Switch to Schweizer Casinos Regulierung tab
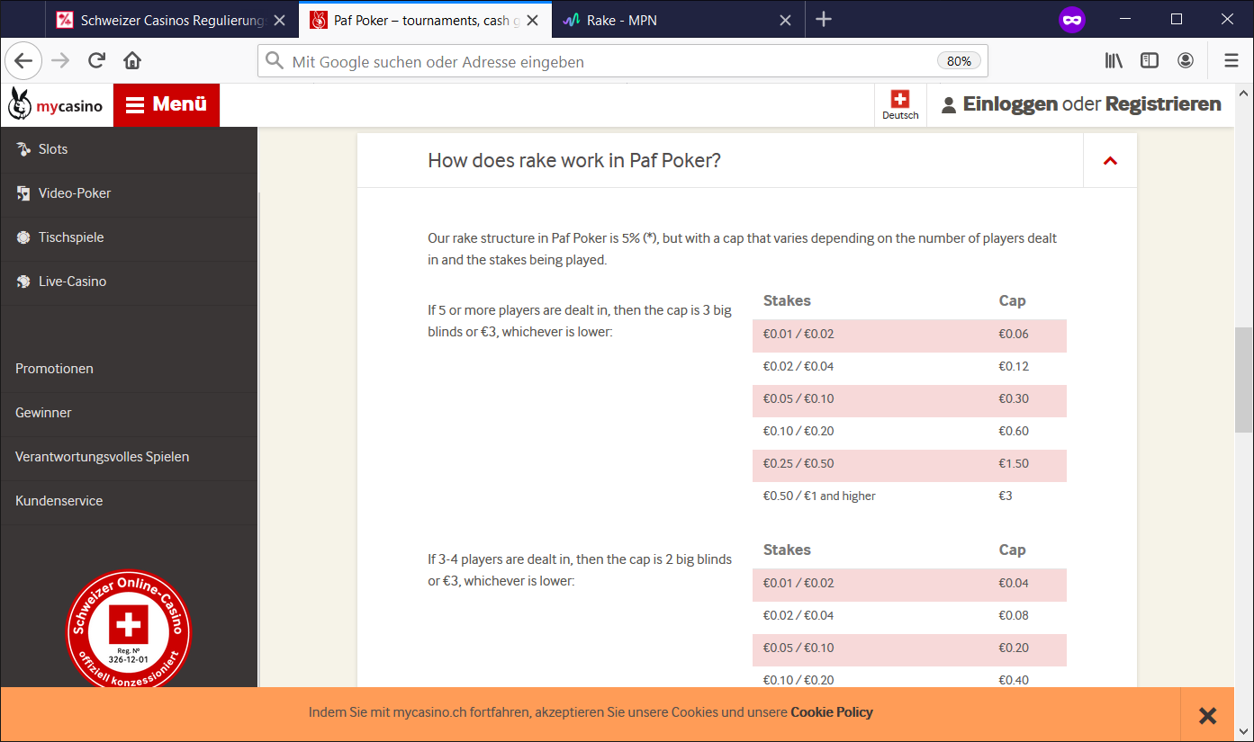The width and height of the screenshot is (1254, 742). point(171,20)
